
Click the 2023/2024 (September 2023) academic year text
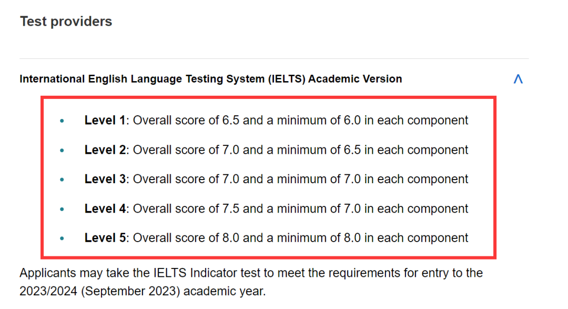click(143, 291)
